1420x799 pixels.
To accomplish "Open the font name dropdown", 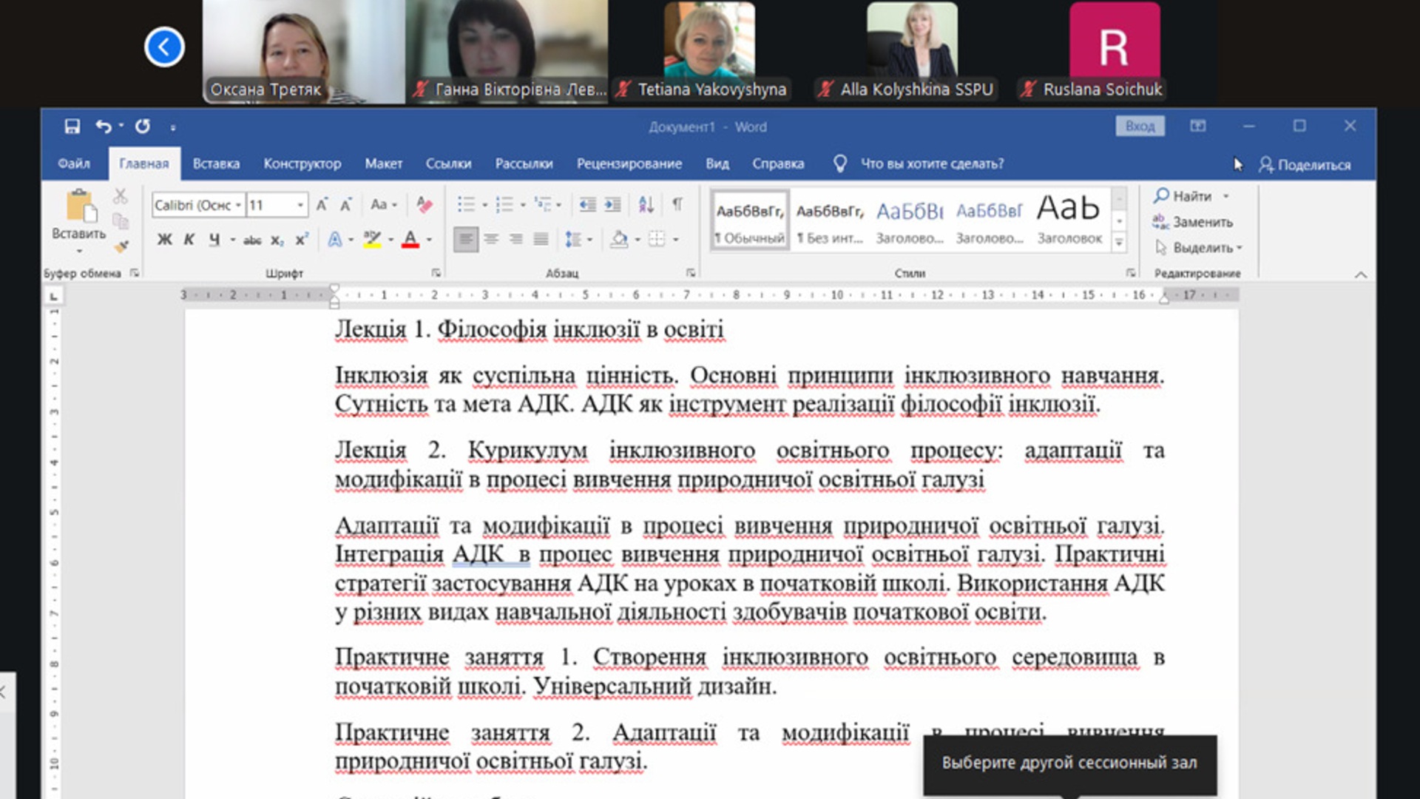I will tap(238, 205).
